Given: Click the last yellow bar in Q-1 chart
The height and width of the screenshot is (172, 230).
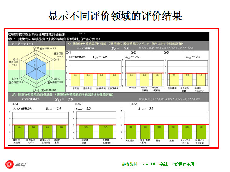Looking at the screenshot, I should click(x=114, y=79).
